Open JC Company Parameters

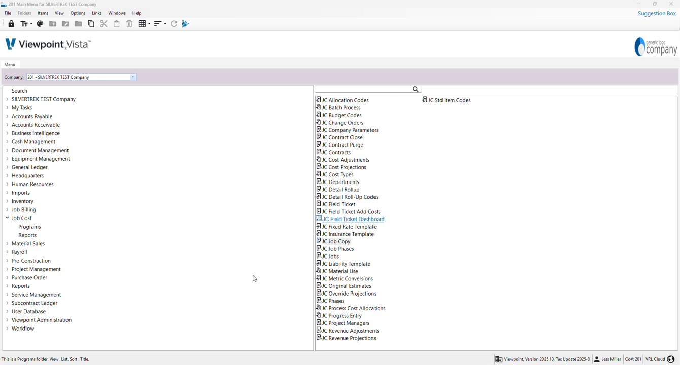pyautogui.click(x=350, y=130)
